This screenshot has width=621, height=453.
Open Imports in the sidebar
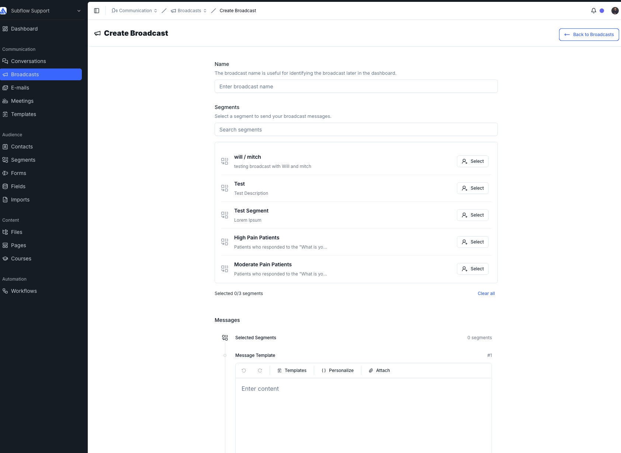pos(41,200)
